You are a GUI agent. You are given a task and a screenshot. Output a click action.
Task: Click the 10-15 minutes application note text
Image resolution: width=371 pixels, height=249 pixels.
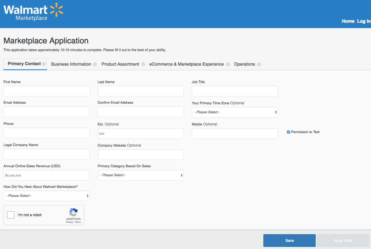pos(85,50)
